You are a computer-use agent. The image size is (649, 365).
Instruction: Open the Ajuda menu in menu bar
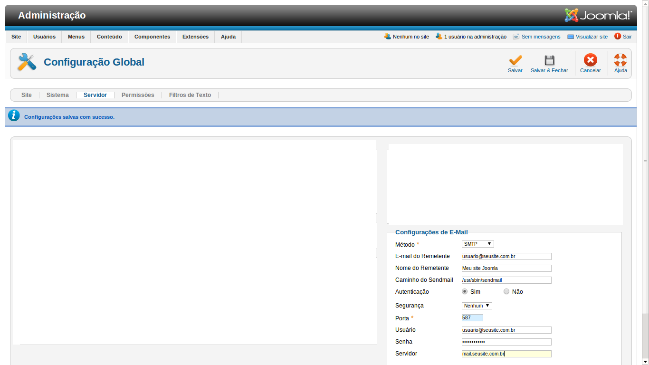click(x=228, y=37)
